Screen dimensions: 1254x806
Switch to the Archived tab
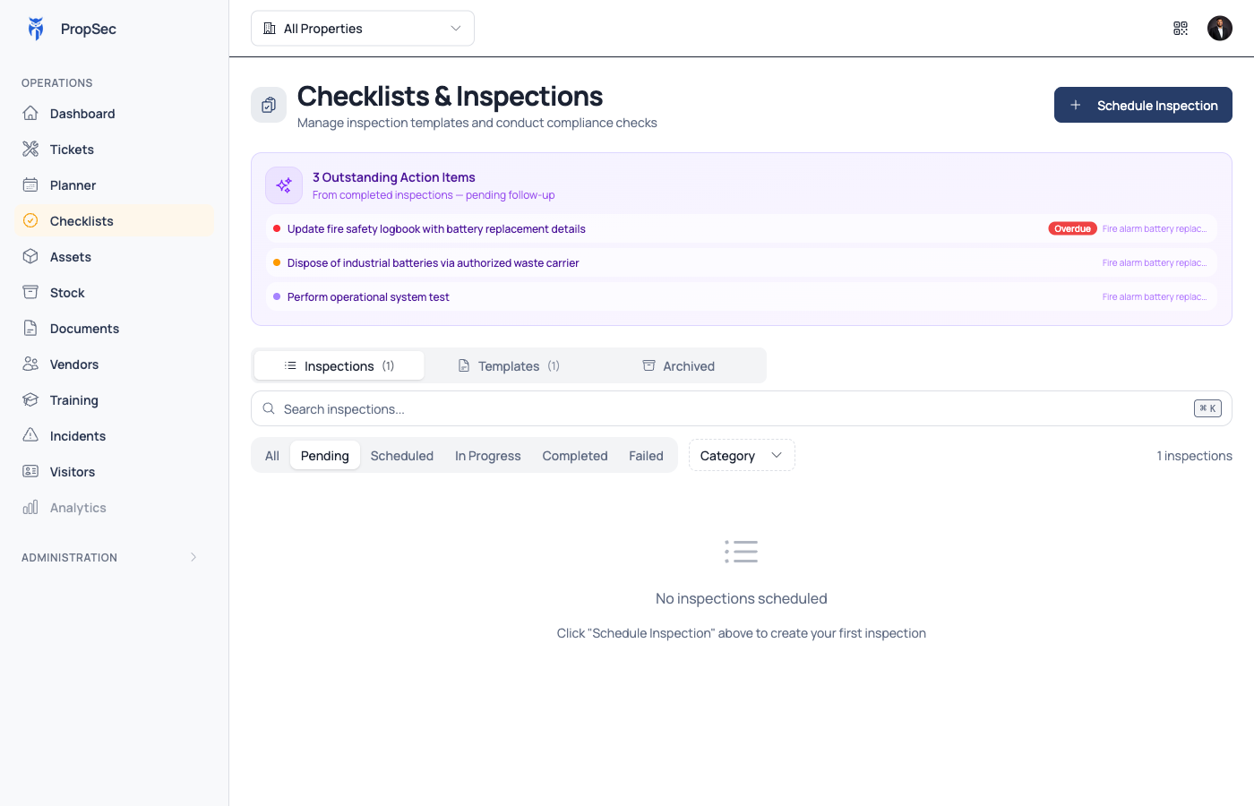[678, 365]
